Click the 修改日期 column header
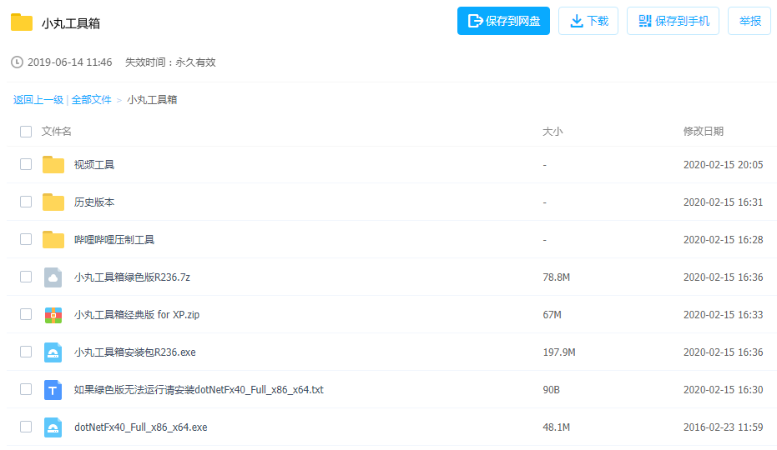 (704, 131)
